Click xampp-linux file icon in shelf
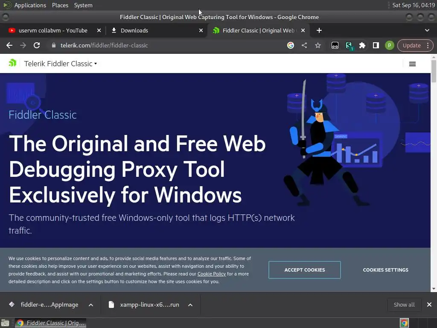 click(111, 305)
